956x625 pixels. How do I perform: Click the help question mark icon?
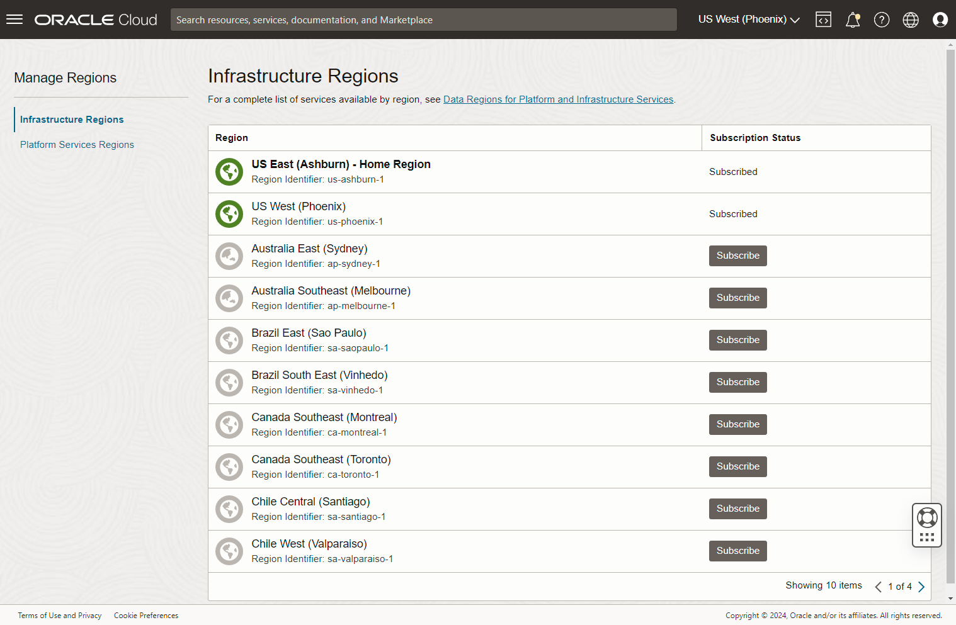(x=882, y=20)
